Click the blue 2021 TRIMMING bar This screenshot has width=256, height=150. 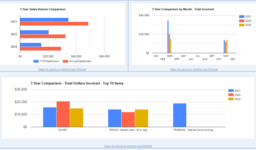180,115
